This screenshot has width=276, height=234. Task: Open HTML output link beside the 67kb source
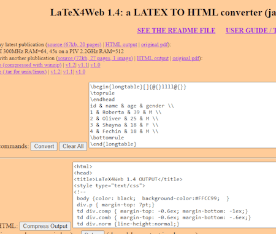pos(121,45)
